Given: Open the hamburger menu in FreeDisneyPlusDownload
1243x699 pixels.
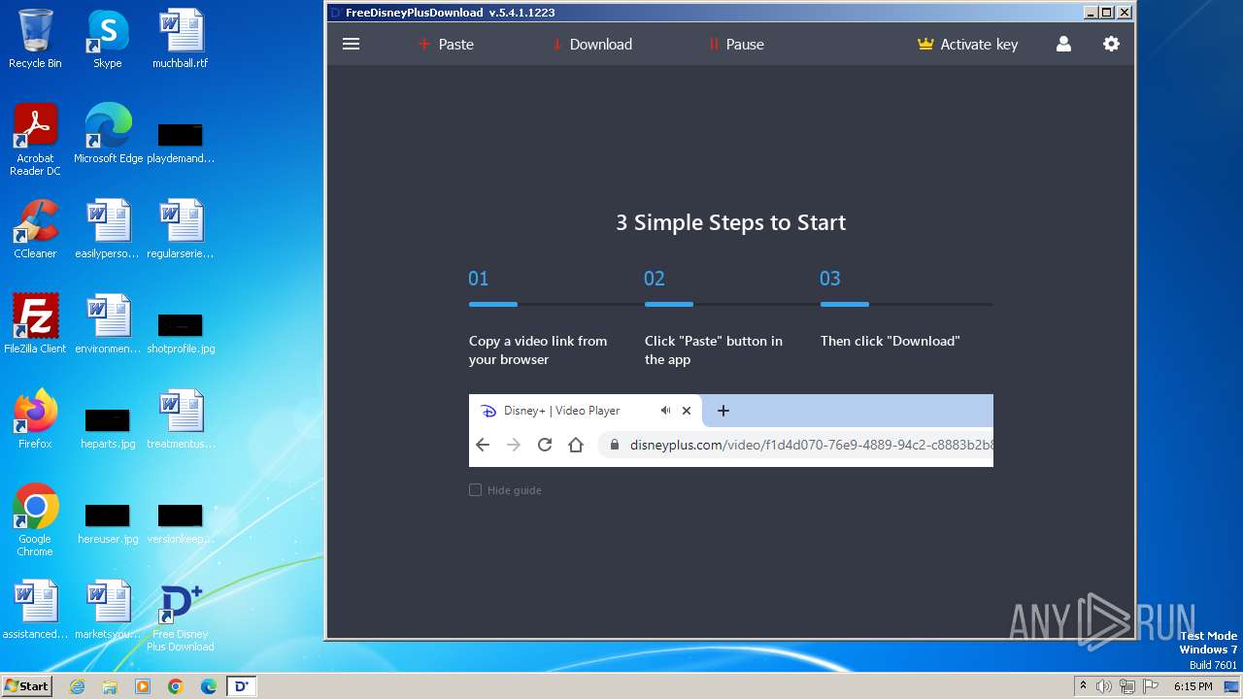Looking at the screenshot, I should point(352,44).
